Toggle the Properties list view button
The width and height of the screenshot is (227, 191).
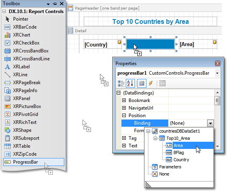click(x=142, y=83)
